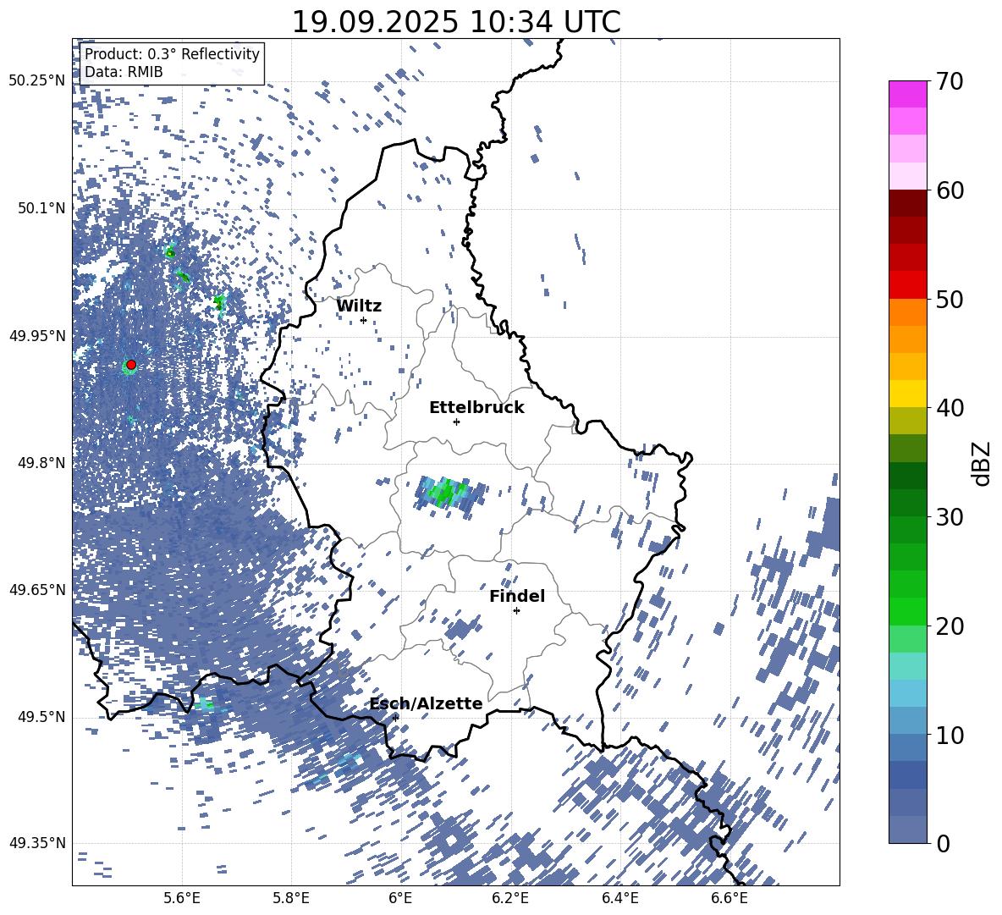Click the Data: RMIB text

point(124,72)
